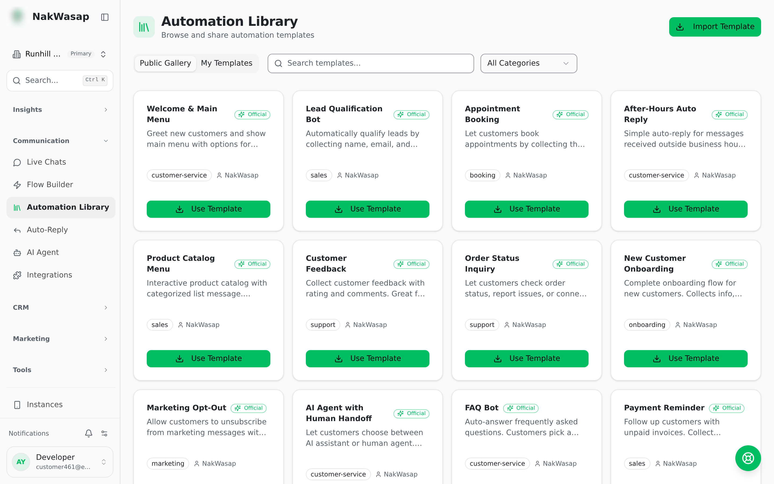The image size is (774, 484).
Task: Open AI Agent page
Action: click(61, 252)
